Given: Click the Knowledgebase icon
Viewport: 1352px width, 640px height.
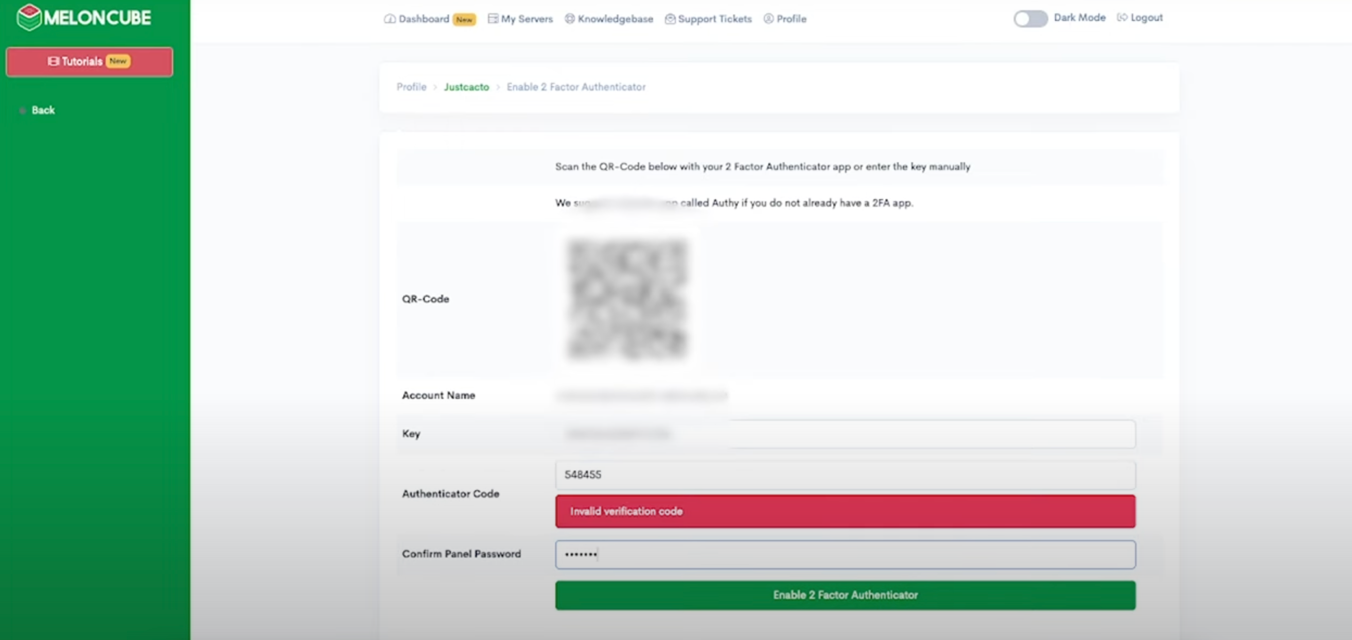Looking at the screenshot, I should tap(570, 19).
